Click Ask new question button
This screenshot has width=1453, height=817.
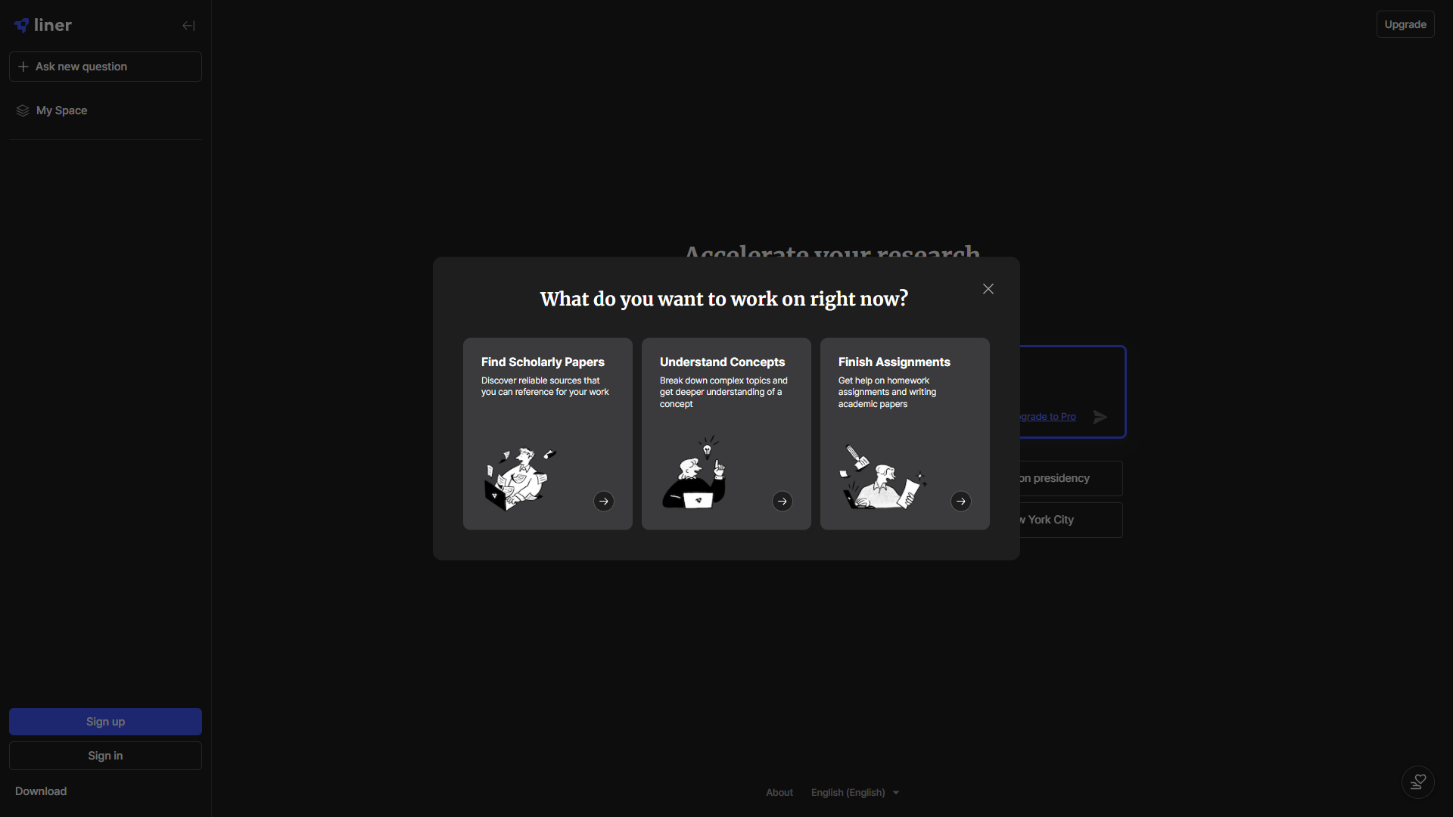click(105, 67)
